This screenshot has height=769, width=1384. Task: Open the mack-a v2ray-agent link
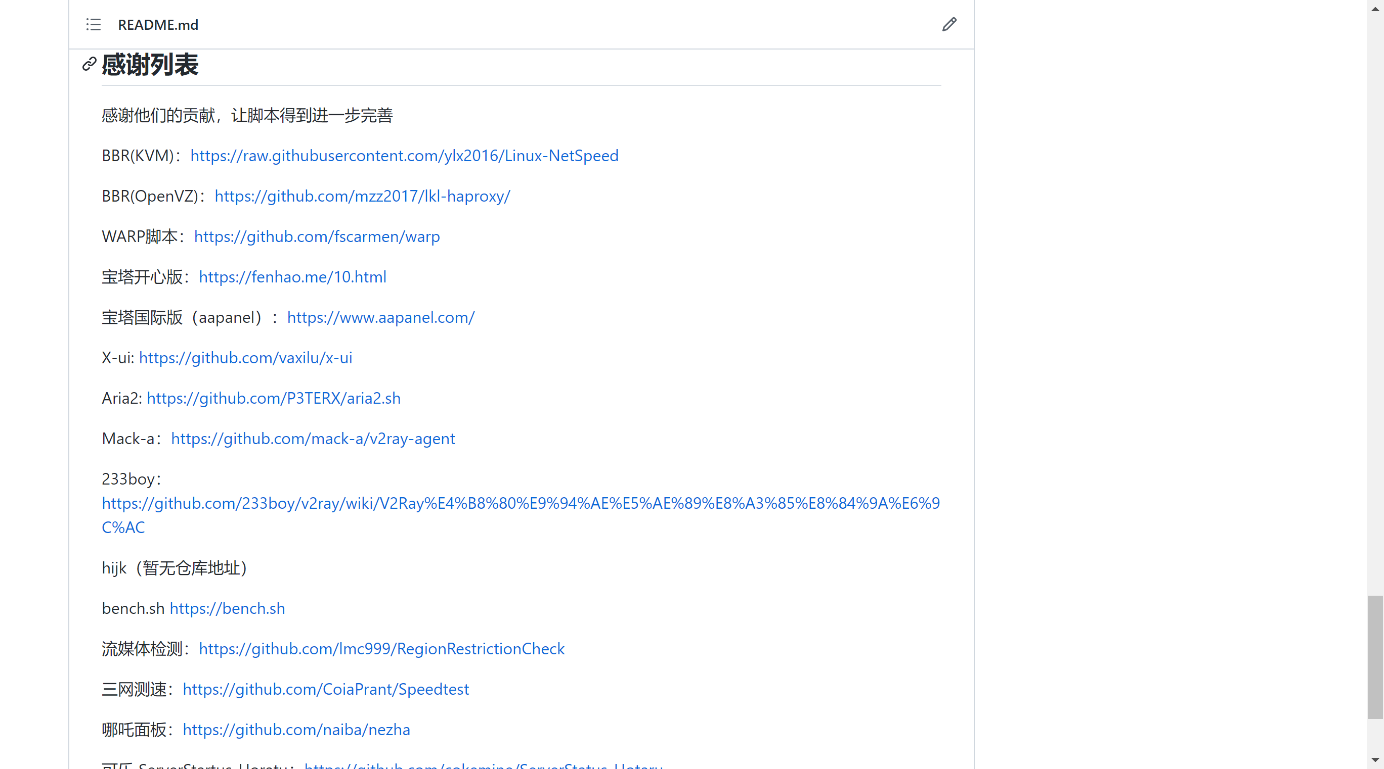click(313, 439)
